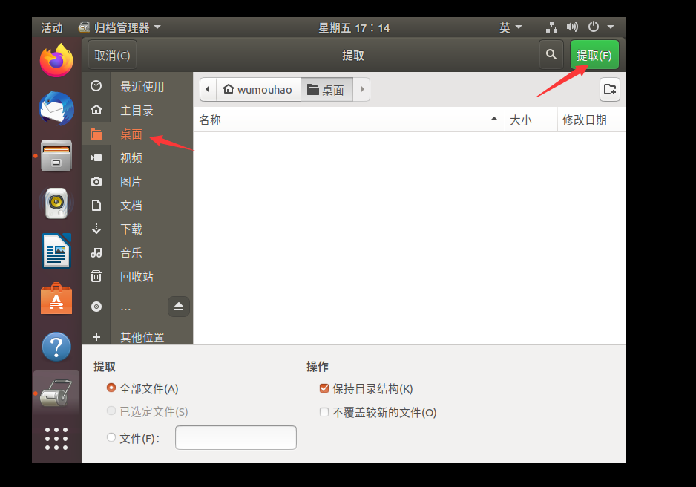Sort by 名称 column header
Screen dimensions: 696x487
click(x=349, y=120)
